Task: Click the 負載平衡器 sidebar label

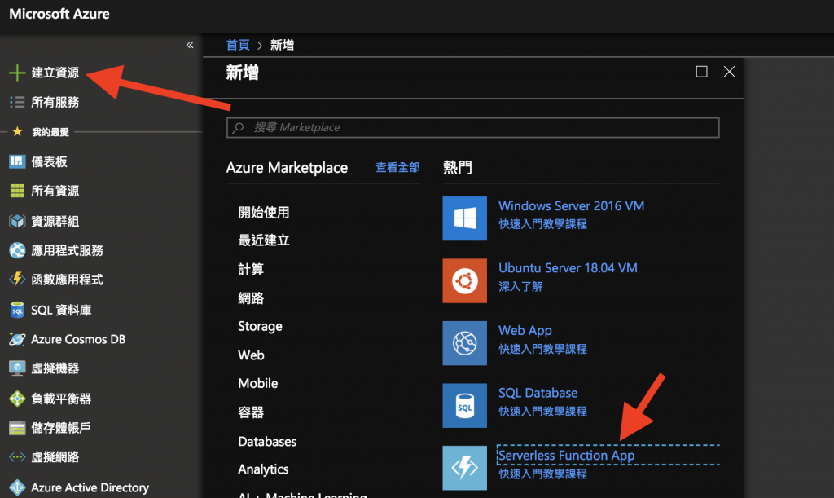Action: [60, 399]
